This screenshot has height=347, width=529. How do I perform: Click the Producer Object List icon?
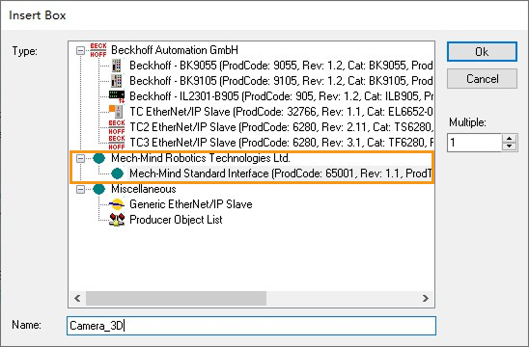click(x=117, y=220)
